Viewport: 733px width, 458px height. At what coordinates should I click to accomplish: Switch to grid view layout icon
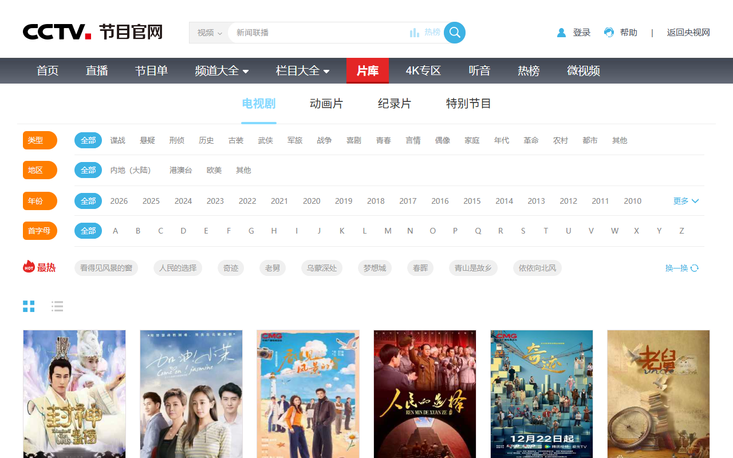(x=29, y=306)
